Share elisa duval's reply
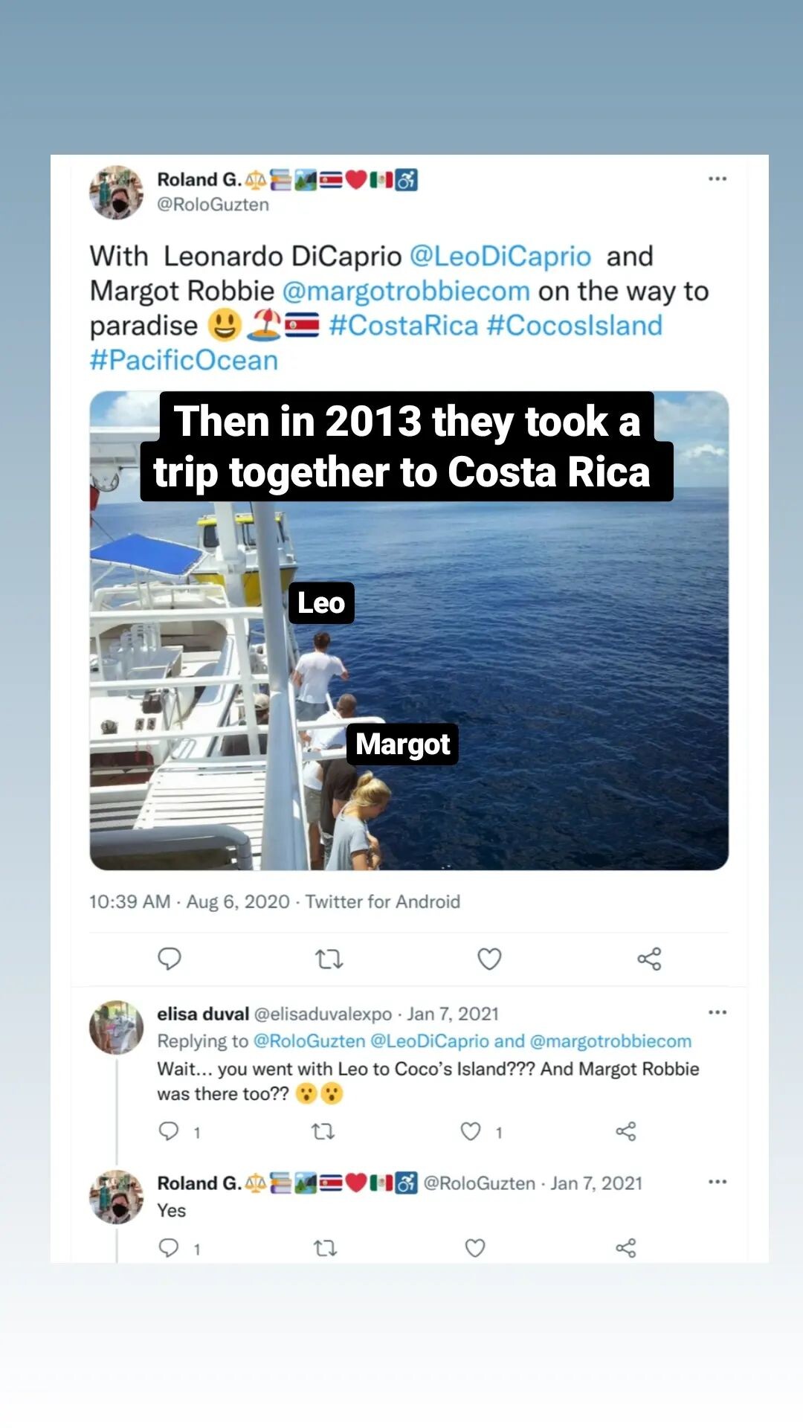This screenshot has width=803, height=1428. tap(626, 1131)
